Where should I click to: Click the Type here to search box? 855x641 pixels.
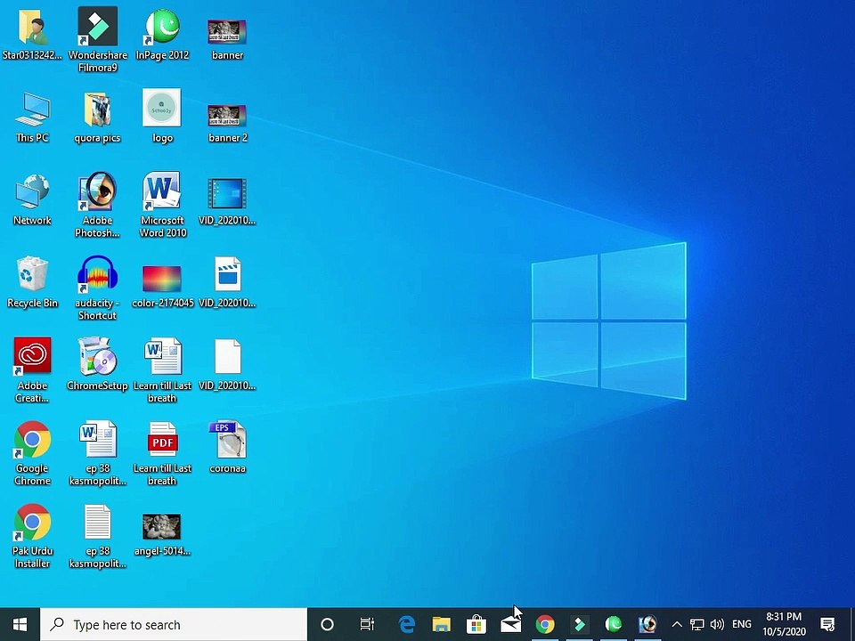click(x=174, y=625)
